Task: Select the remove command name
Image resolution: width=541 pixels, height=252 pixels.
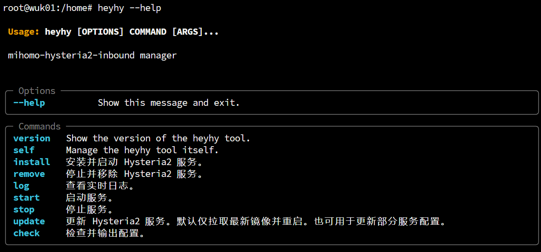Action: [x=29, y=174]
